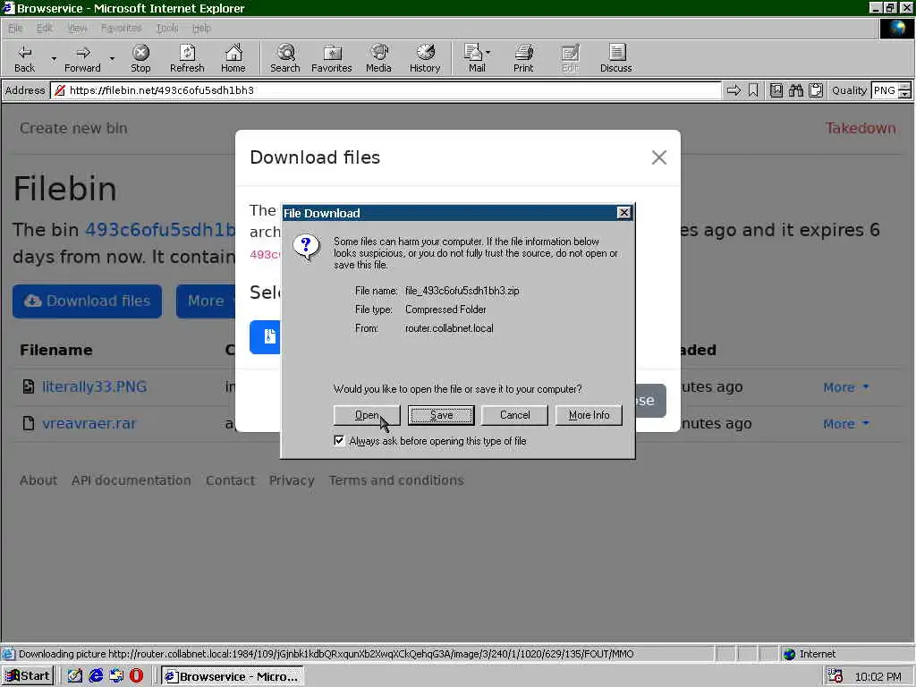The image size is (916, 687).
Task: Close the File Download dialog via title X
Action: point(623,213)
